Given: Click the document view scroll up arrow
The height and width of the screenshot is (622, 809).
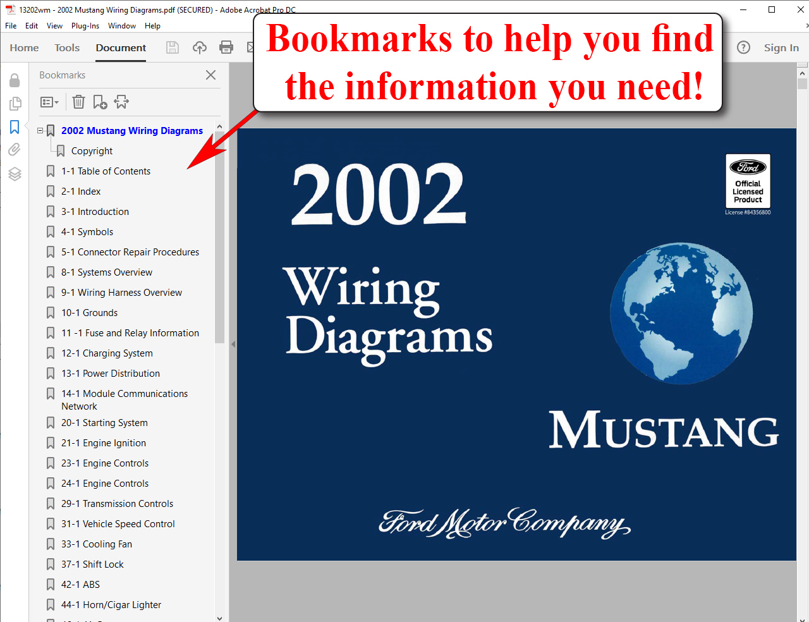Looking at the screenshot, I should click(802, 73).
